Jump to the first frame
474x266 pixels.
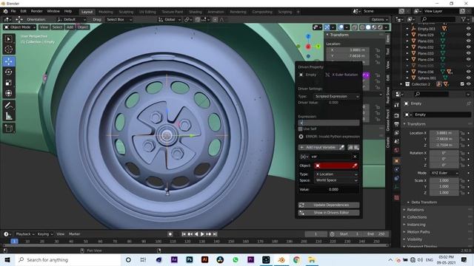pos(184,234)
